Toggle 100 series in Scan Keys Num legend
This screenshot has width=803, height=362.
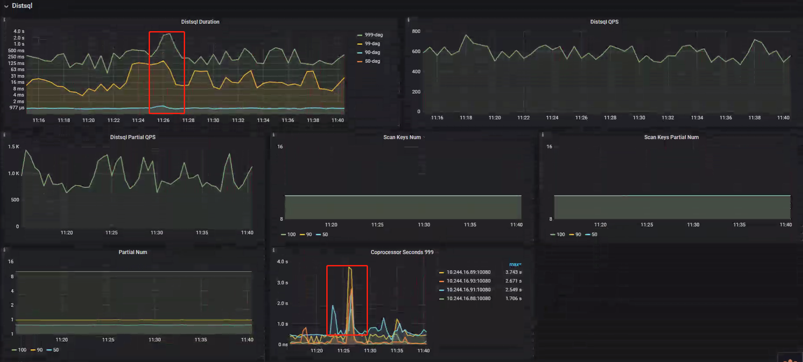pyautogui.click(x=291, y=234)
